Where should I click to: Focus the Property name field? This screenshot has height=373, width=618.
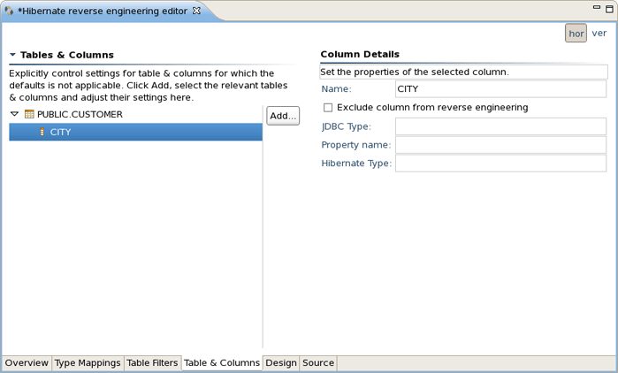click(x=500, y=145)
